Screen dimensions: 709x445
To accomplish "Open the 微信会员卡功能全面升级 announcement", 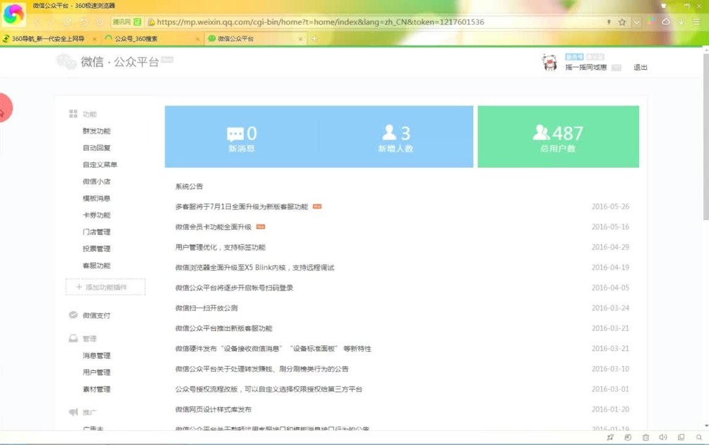I will click(213, 227).
